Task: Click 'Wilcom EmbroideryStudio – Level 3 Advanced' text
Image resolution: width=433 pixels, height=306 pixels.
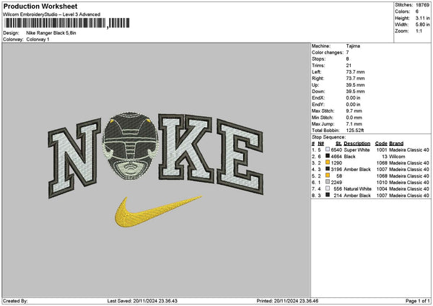Action: (x=52, y=14)
